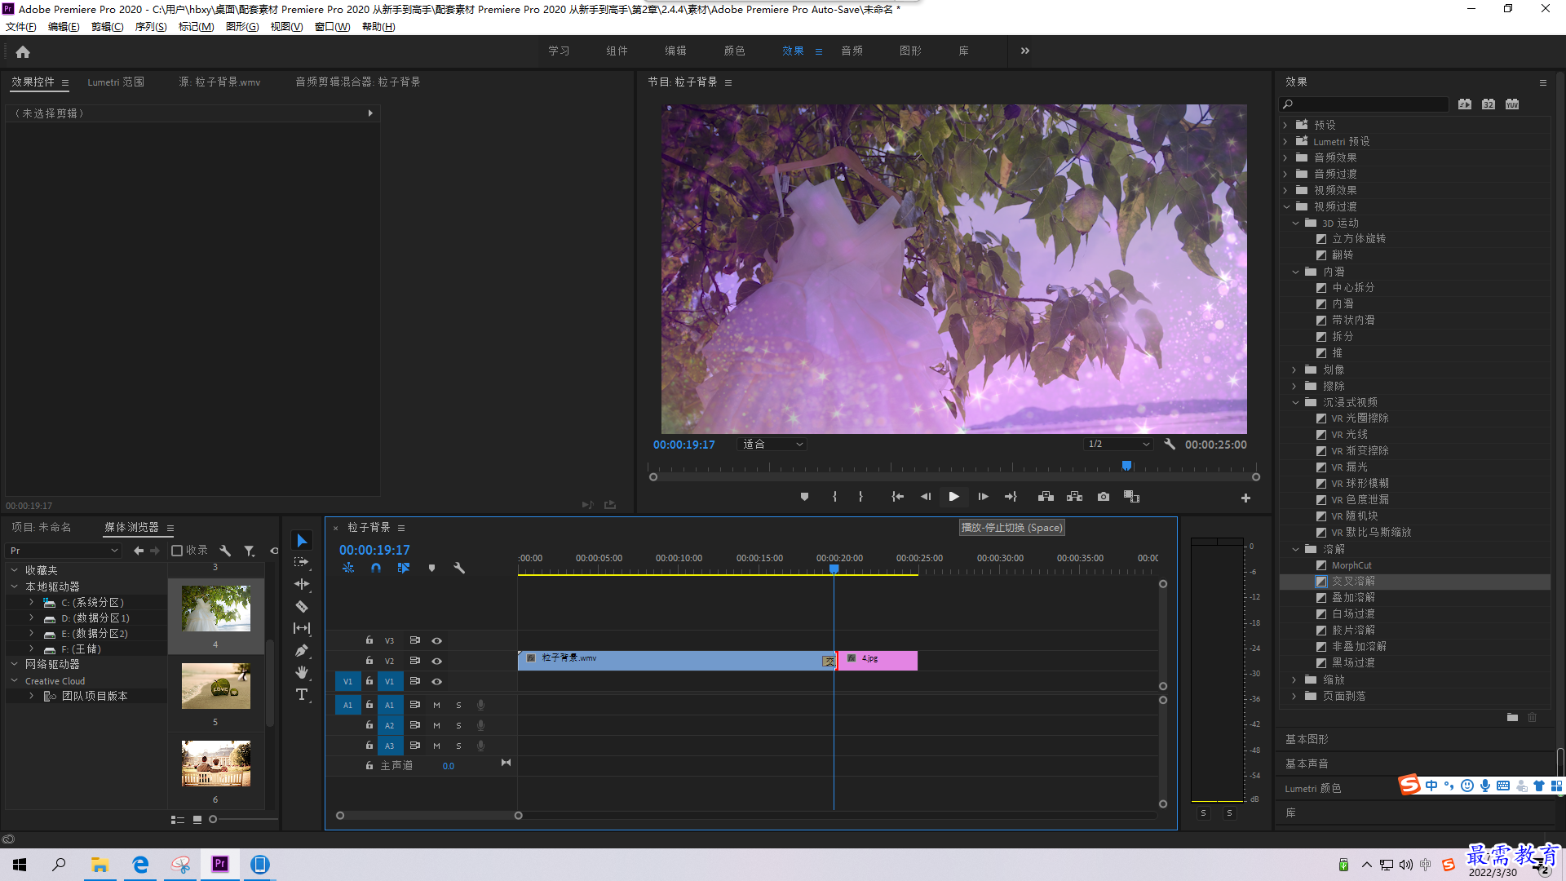This screenshot has width=1566, height=881.
Task: Switch to 颜色 workspace tab
Action: (x=734, y=51)
